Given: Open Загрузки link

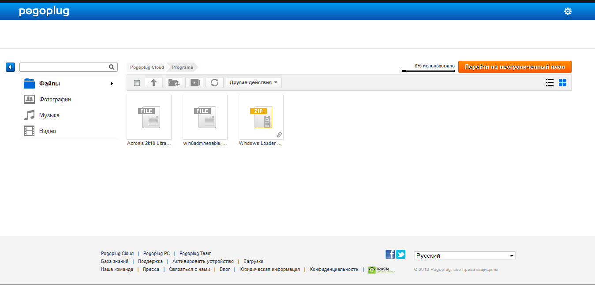Looking at the screenshot, I should click(253, 261).
